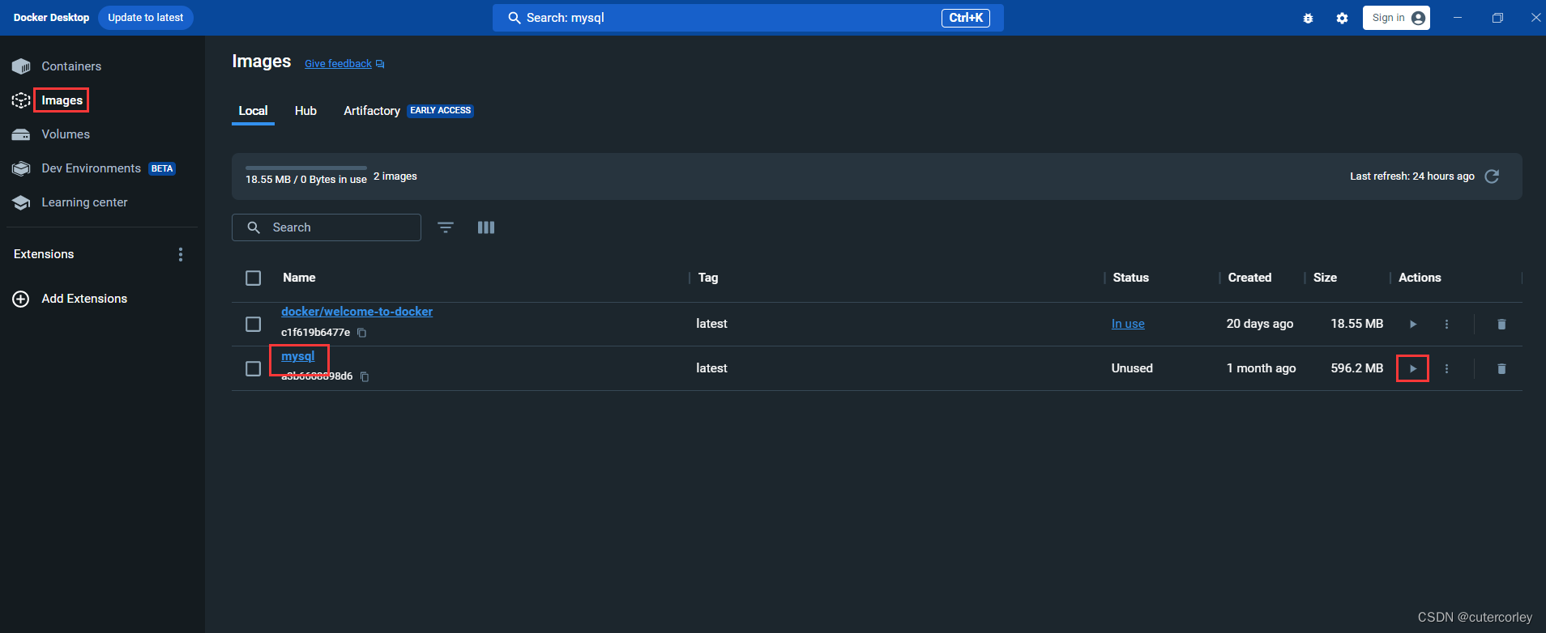Screen dimensions: 1546x633
Task: Open the filter icon beside Search
Action: click(x=446, y=227)
